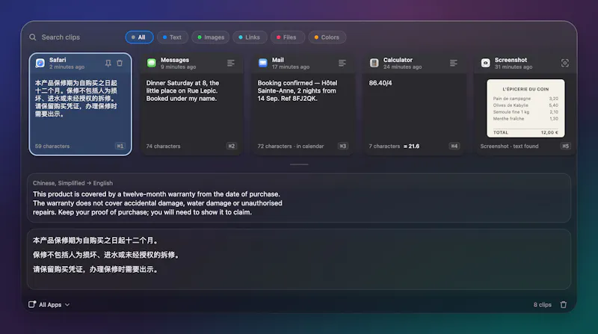
Task: Click the '8 clips' count
Action: (543, 305)
